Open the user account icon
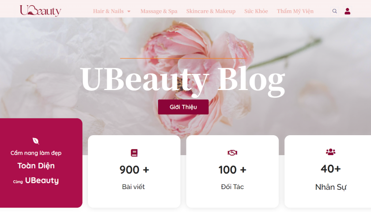The image size is (371, 212). (347, 11)
